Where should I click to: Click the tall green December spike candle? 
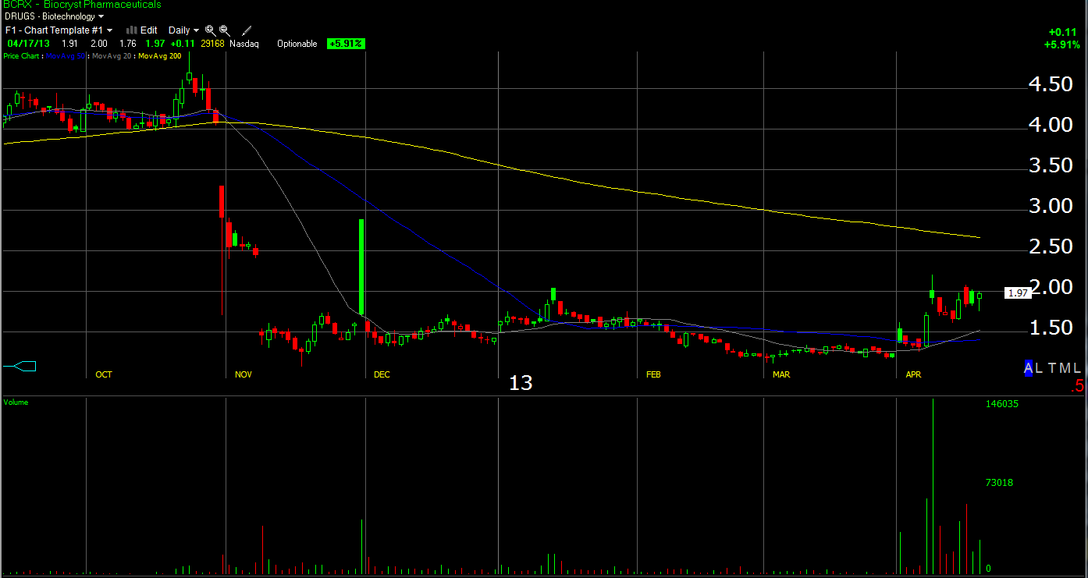[361, 266]
